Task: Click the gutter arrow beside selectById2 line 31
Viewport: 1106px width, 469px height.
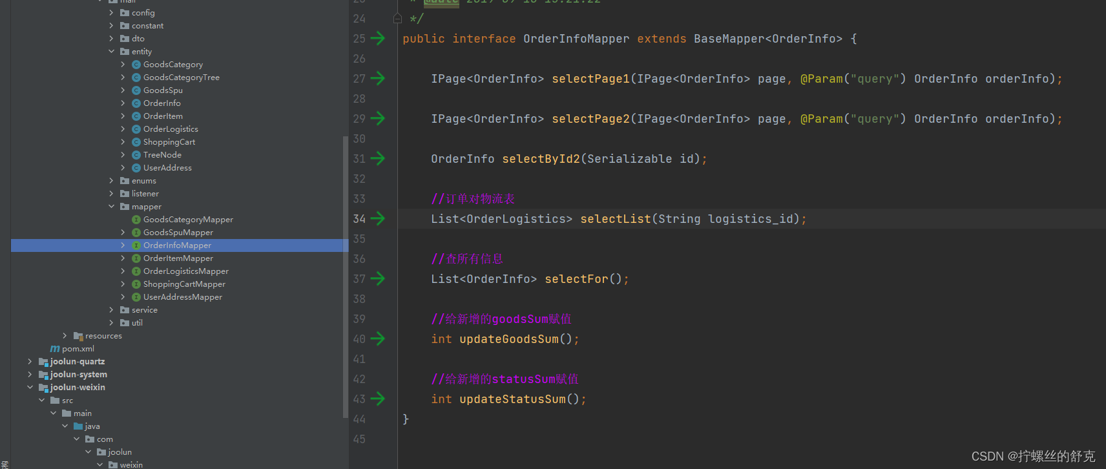Action: (378, 159)
